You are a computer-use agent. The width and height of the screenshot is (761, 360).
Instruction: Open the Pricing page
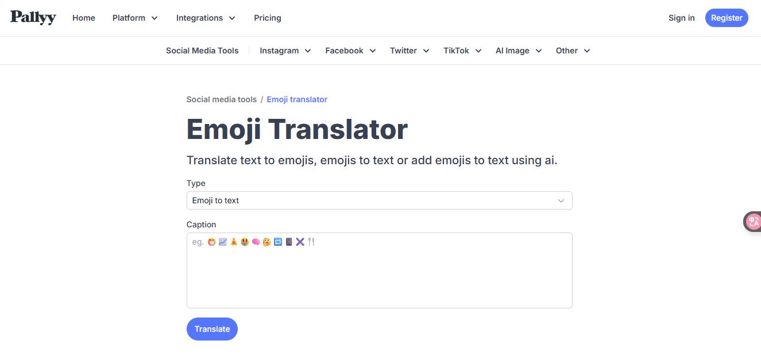[267, 18]
